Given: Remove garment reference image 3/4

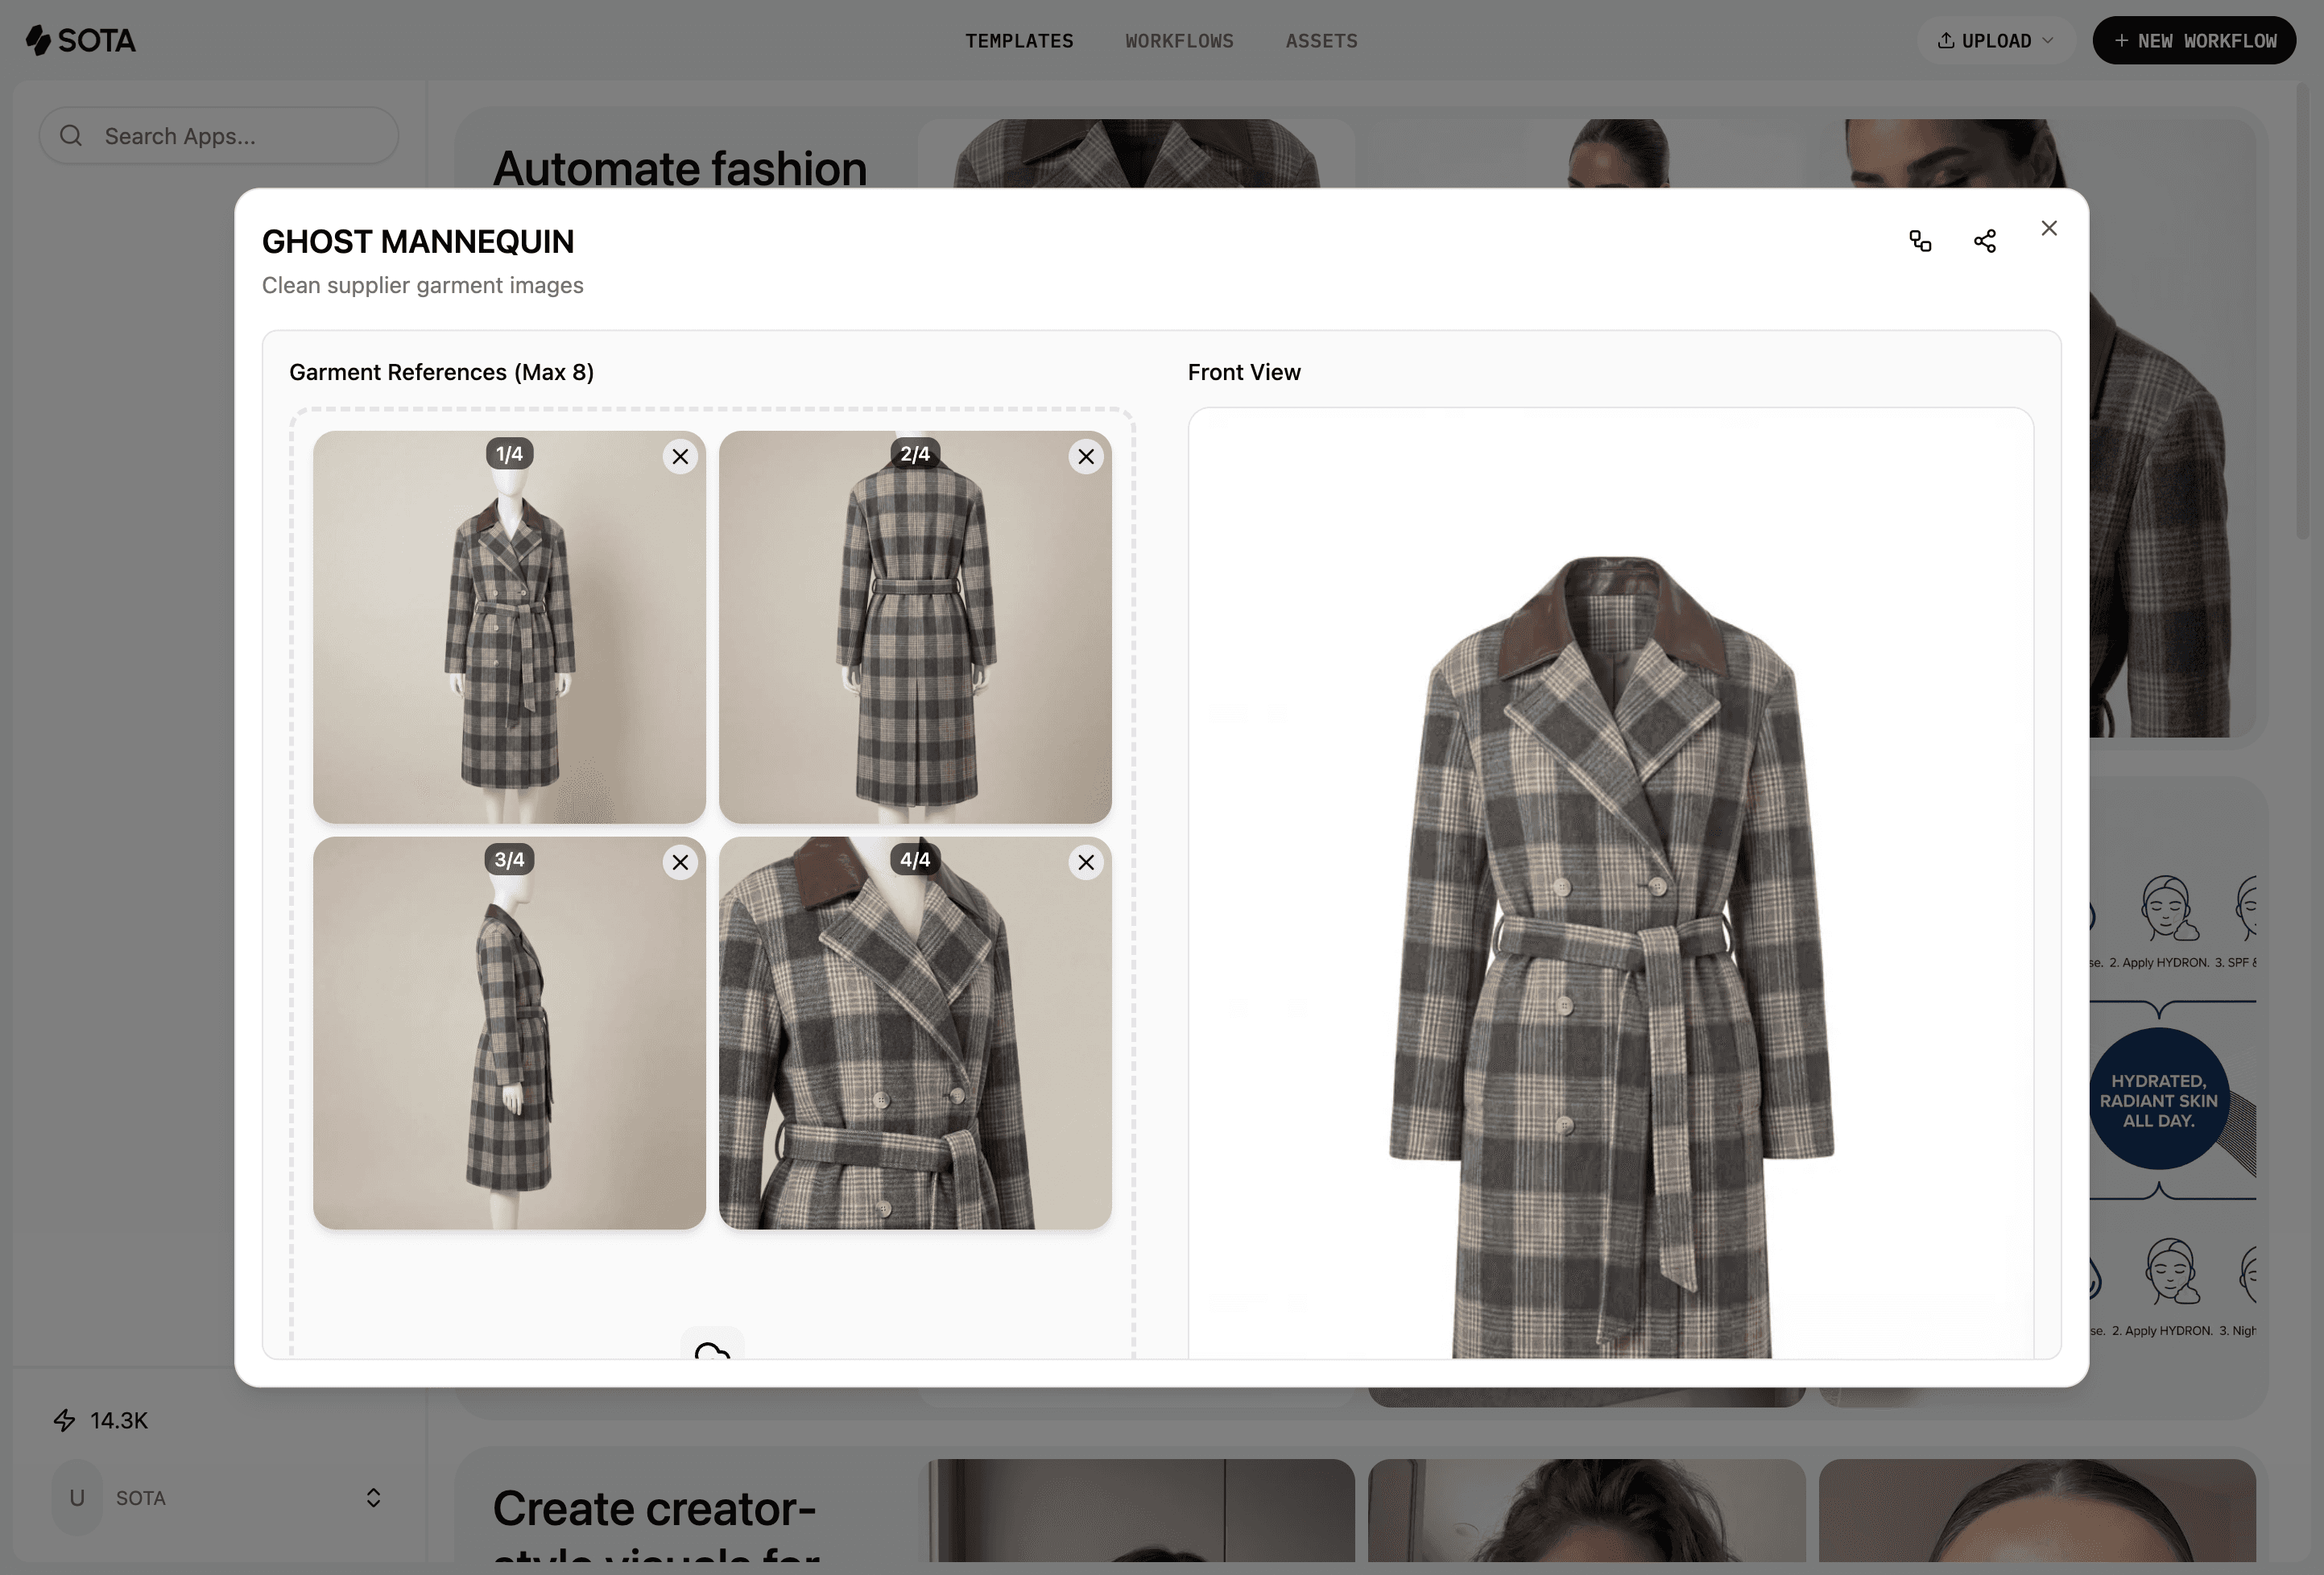Looking at the screenshot, I should point(680,862).
